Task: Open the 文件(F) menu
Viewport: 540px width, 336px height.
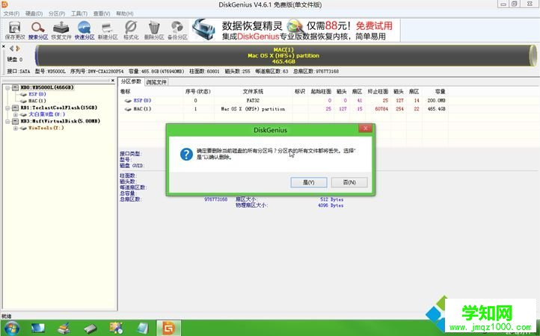Action: tap(11, 13)
